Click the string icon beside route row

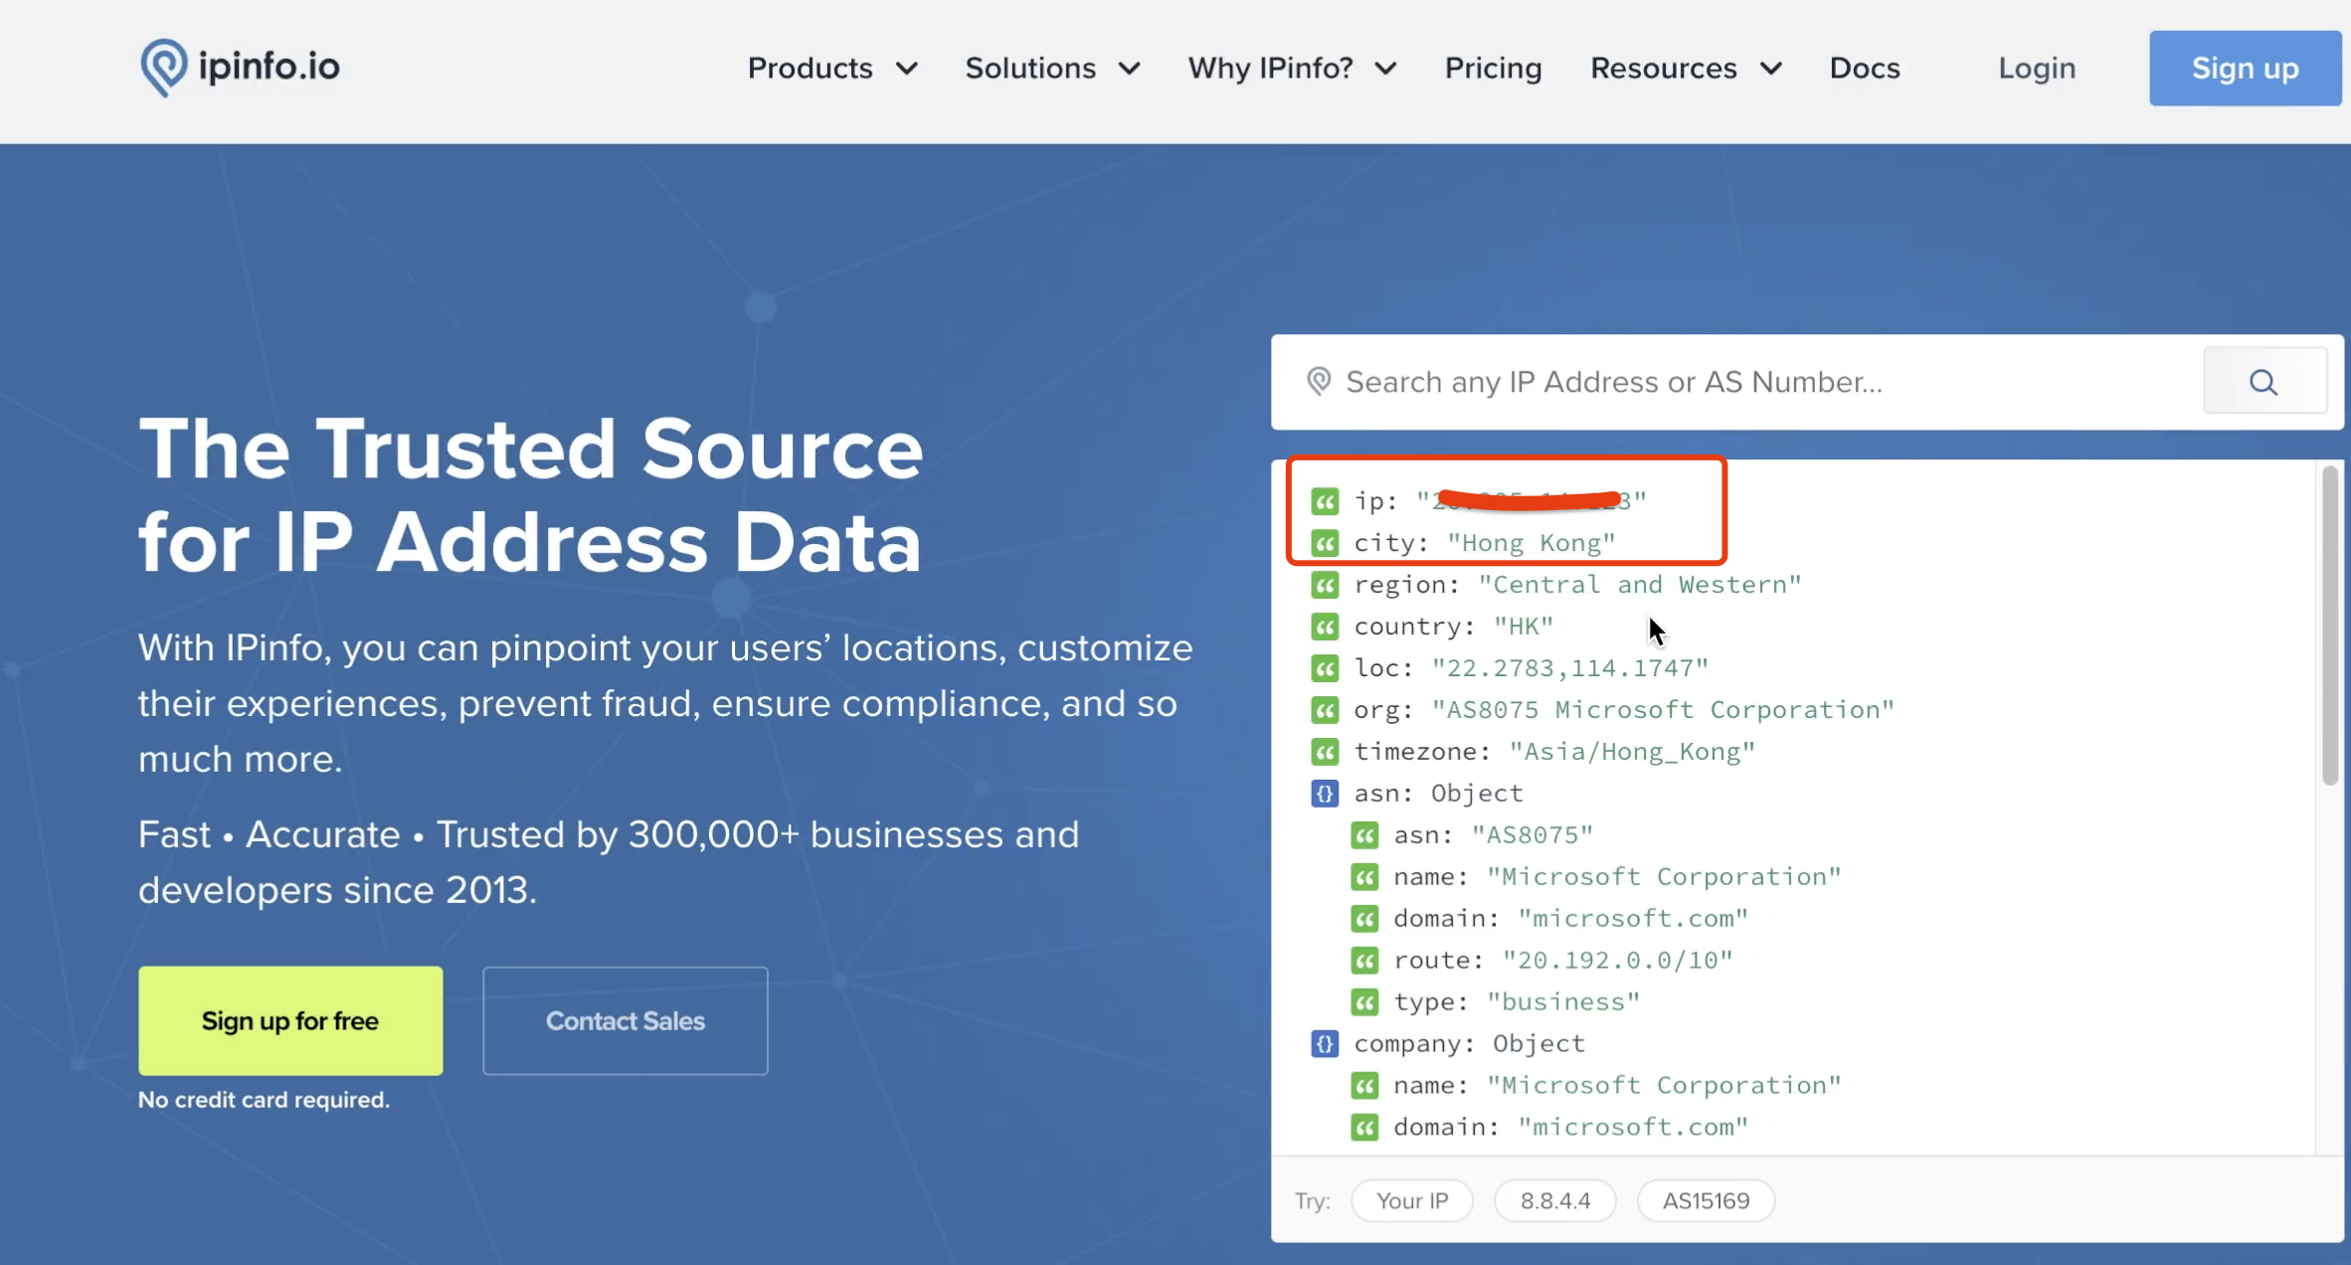point(1364,961)
